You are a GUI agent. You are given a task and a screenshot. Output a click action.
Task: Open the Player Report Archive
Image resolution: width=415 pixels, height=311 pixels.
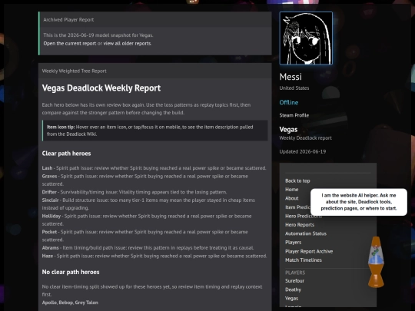[x=309, y=252]
